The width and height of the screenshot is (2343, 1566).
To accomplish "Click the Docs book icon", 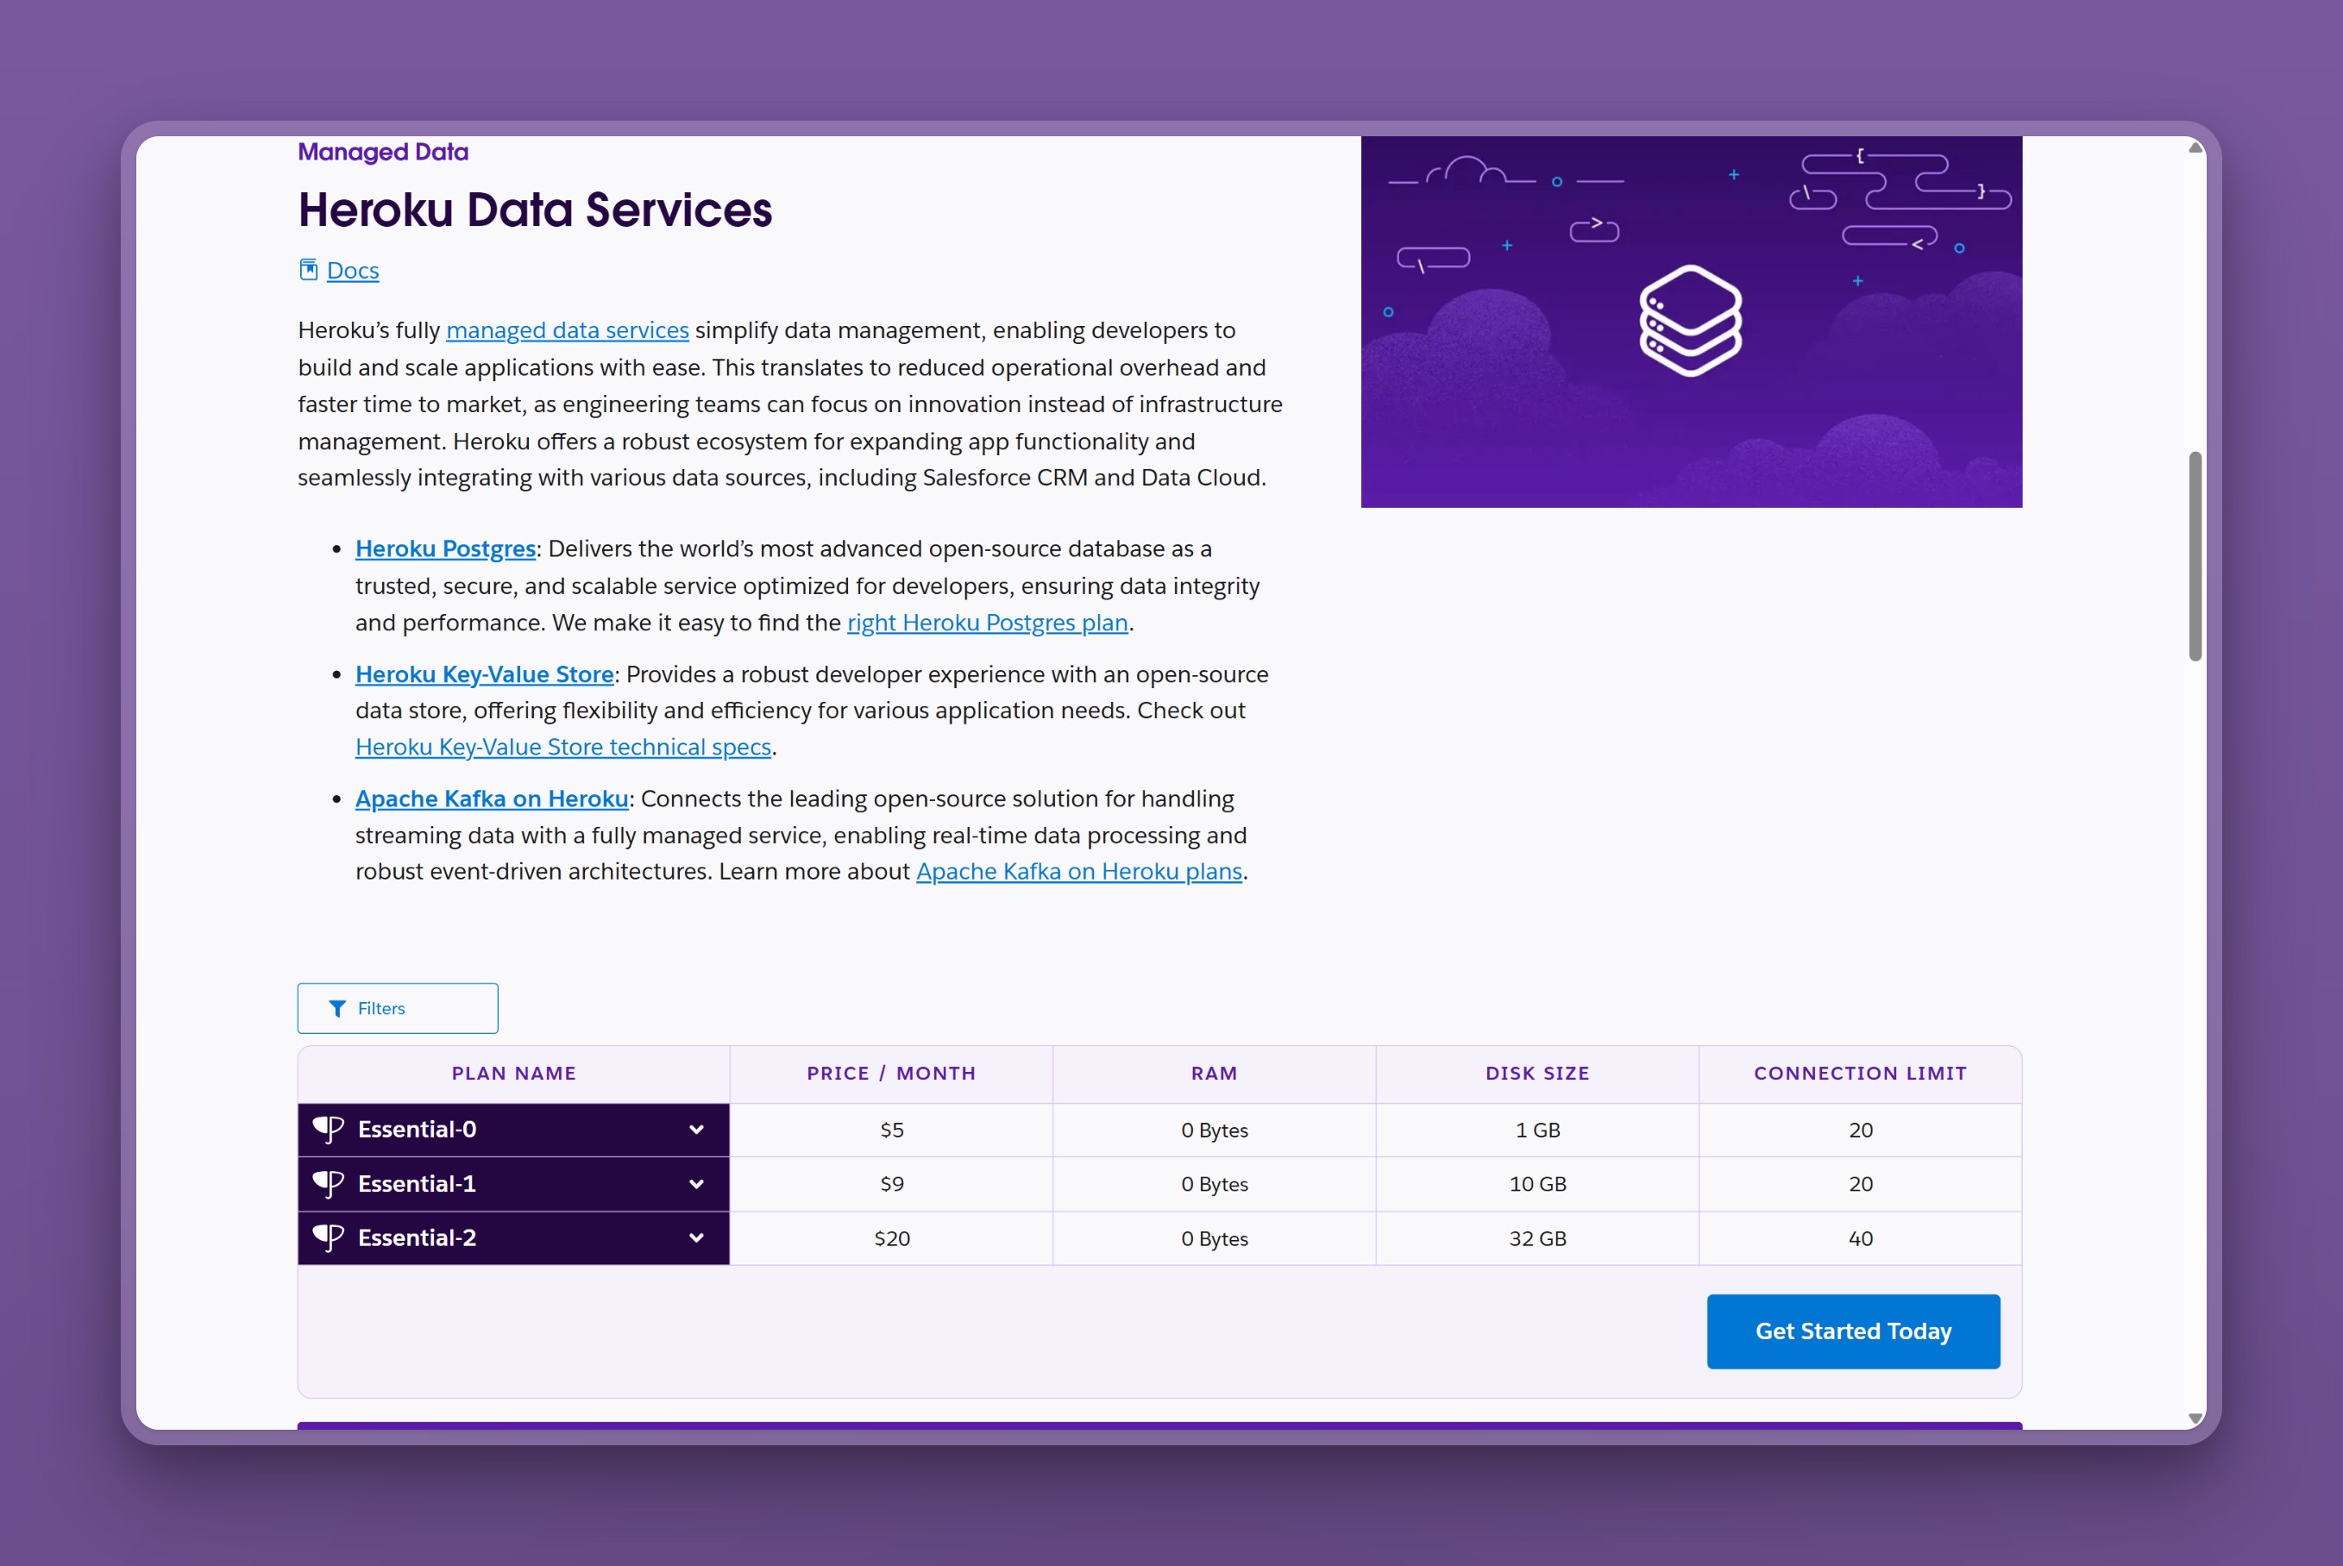I will (308, 270).
